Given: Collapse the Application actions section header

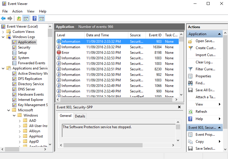Looking at the screenshot, I should pos(220,34).
